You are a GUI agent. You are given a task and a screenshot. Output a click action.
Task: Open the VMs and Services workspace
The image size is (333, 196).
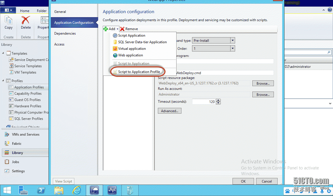pos(25,134)
